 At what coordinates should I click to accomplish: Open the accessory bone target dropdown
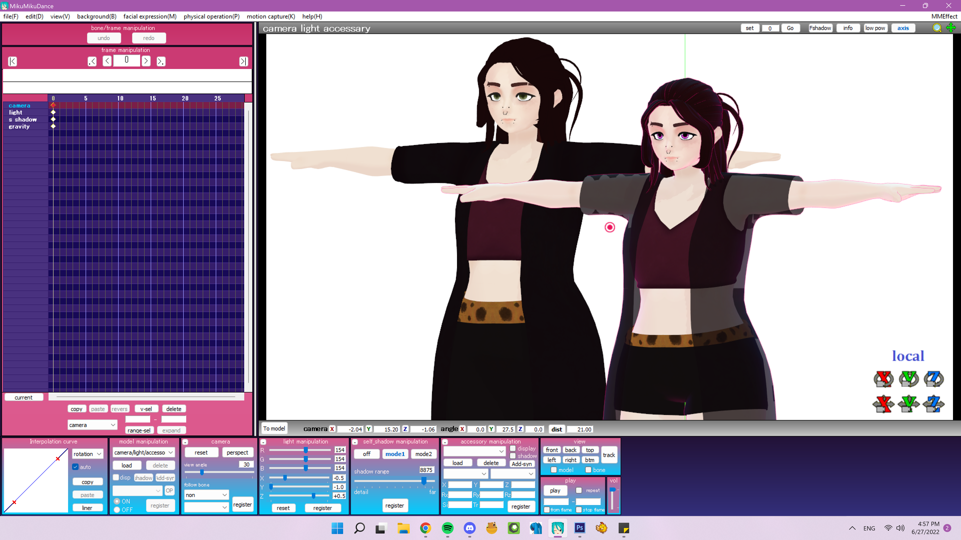(513, 474)
